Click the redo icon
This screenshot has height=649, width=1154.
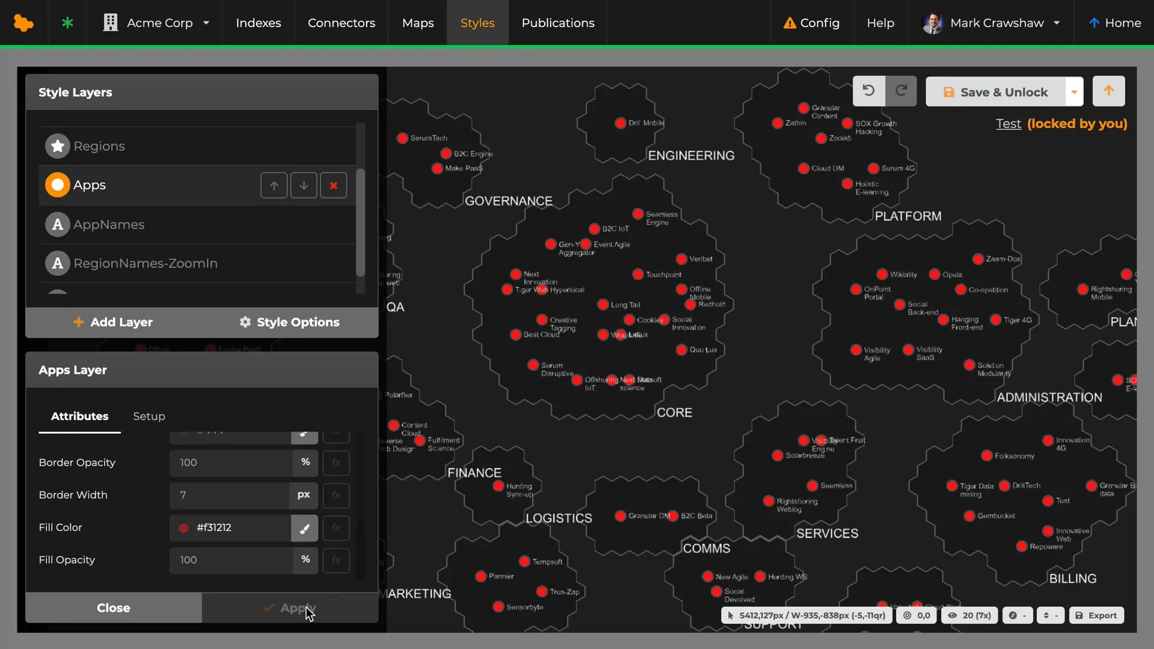tap(901, 91)
